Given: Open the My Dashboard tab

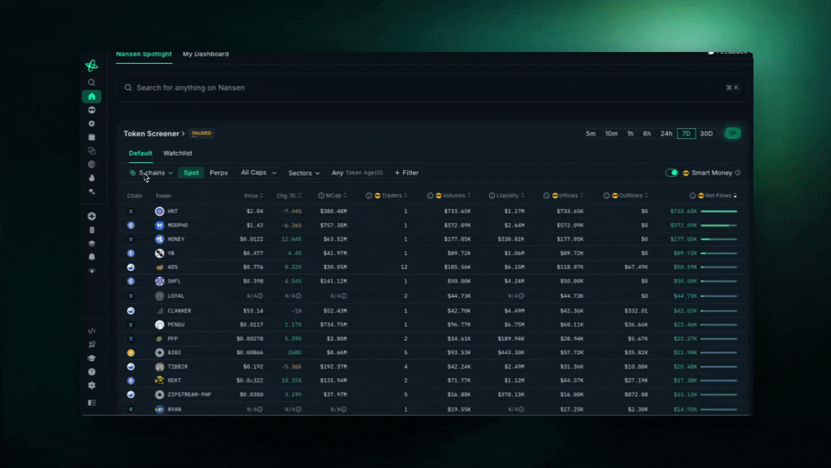Looking at the screenshot, I should pyautogui.click(x=205, y=54).
